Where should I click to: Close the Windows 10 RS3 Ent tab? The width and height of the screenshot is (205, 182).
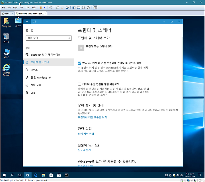[45, 13]
